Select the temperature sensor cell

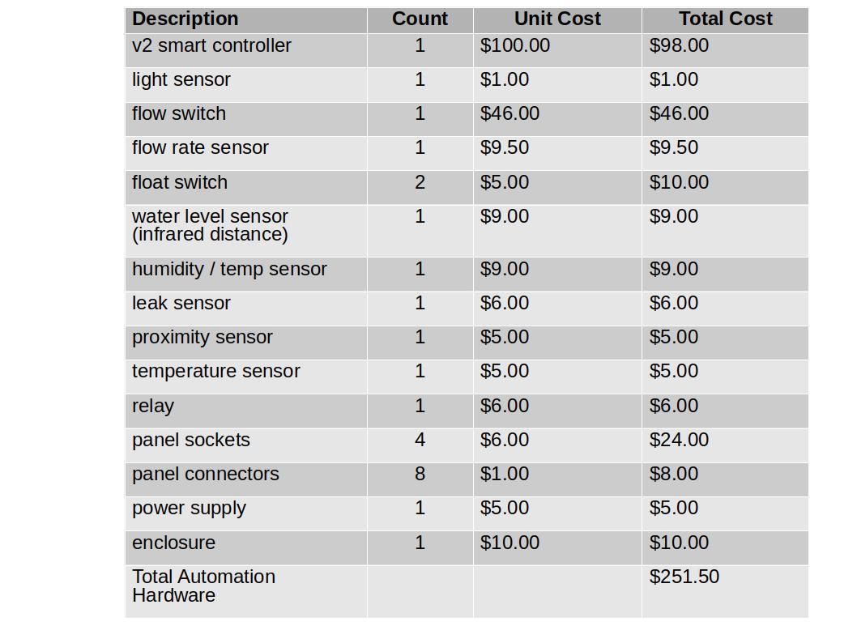click(x=246, y=377)
